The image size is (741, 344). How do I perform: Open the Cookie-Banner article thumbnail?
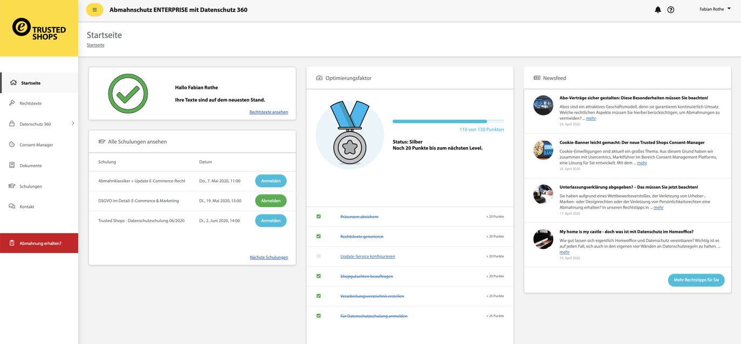tap(543, 150)
